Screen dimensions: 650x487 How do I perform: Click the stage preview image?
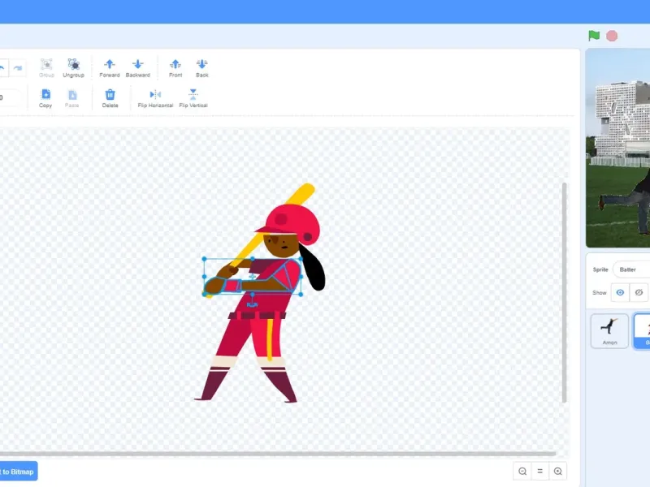point(618,148)
